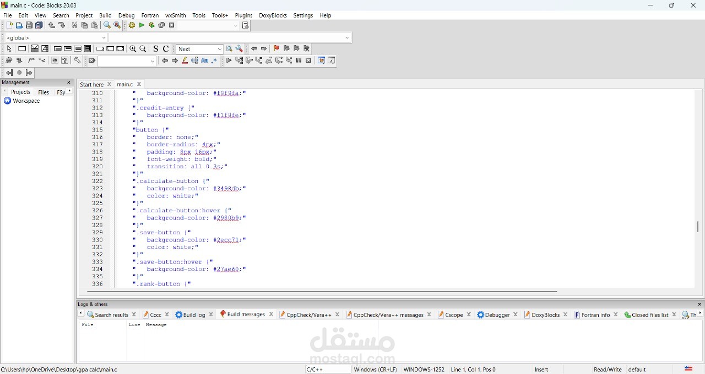
Task: Toggle the Selected text only search option
Action: coord(195,61)
